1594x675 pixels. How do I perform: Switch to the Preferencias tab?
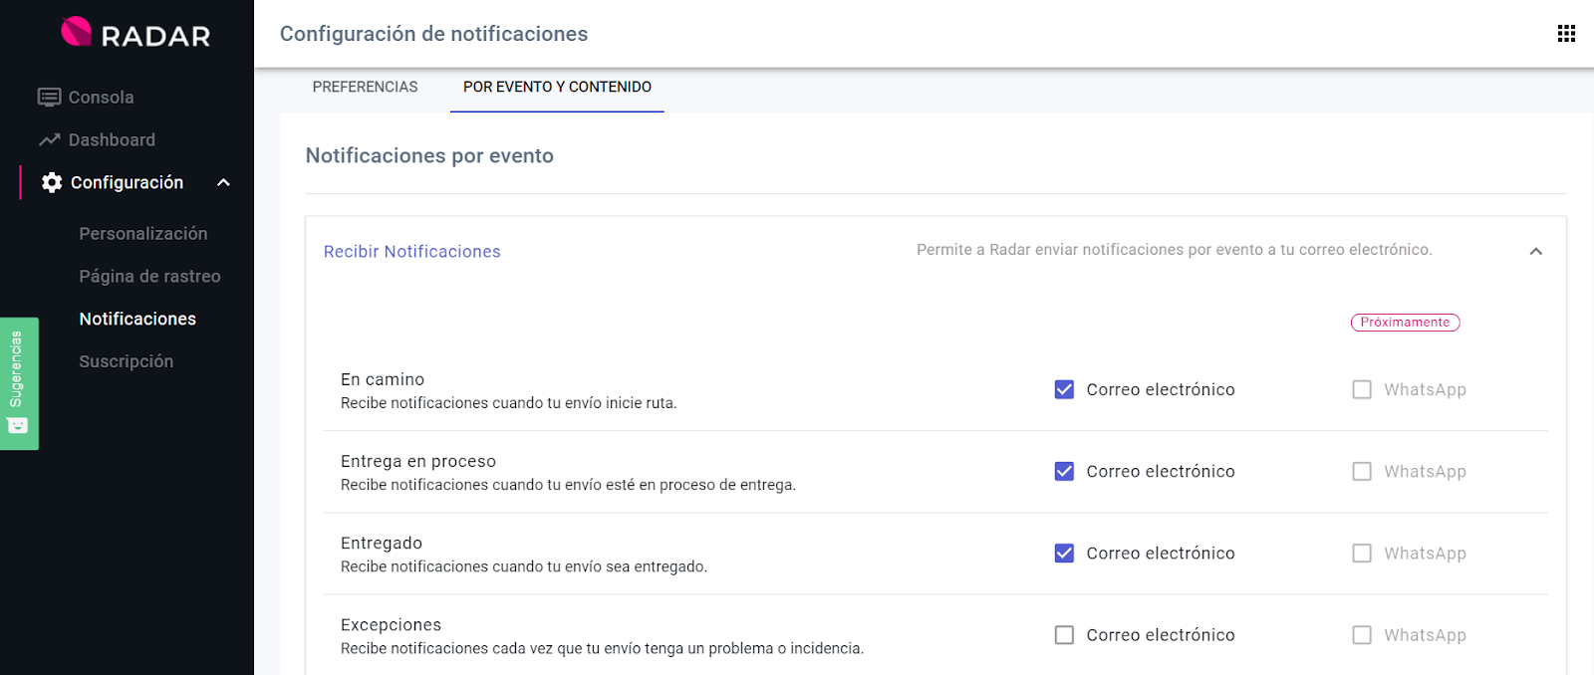tap(365, 88)
